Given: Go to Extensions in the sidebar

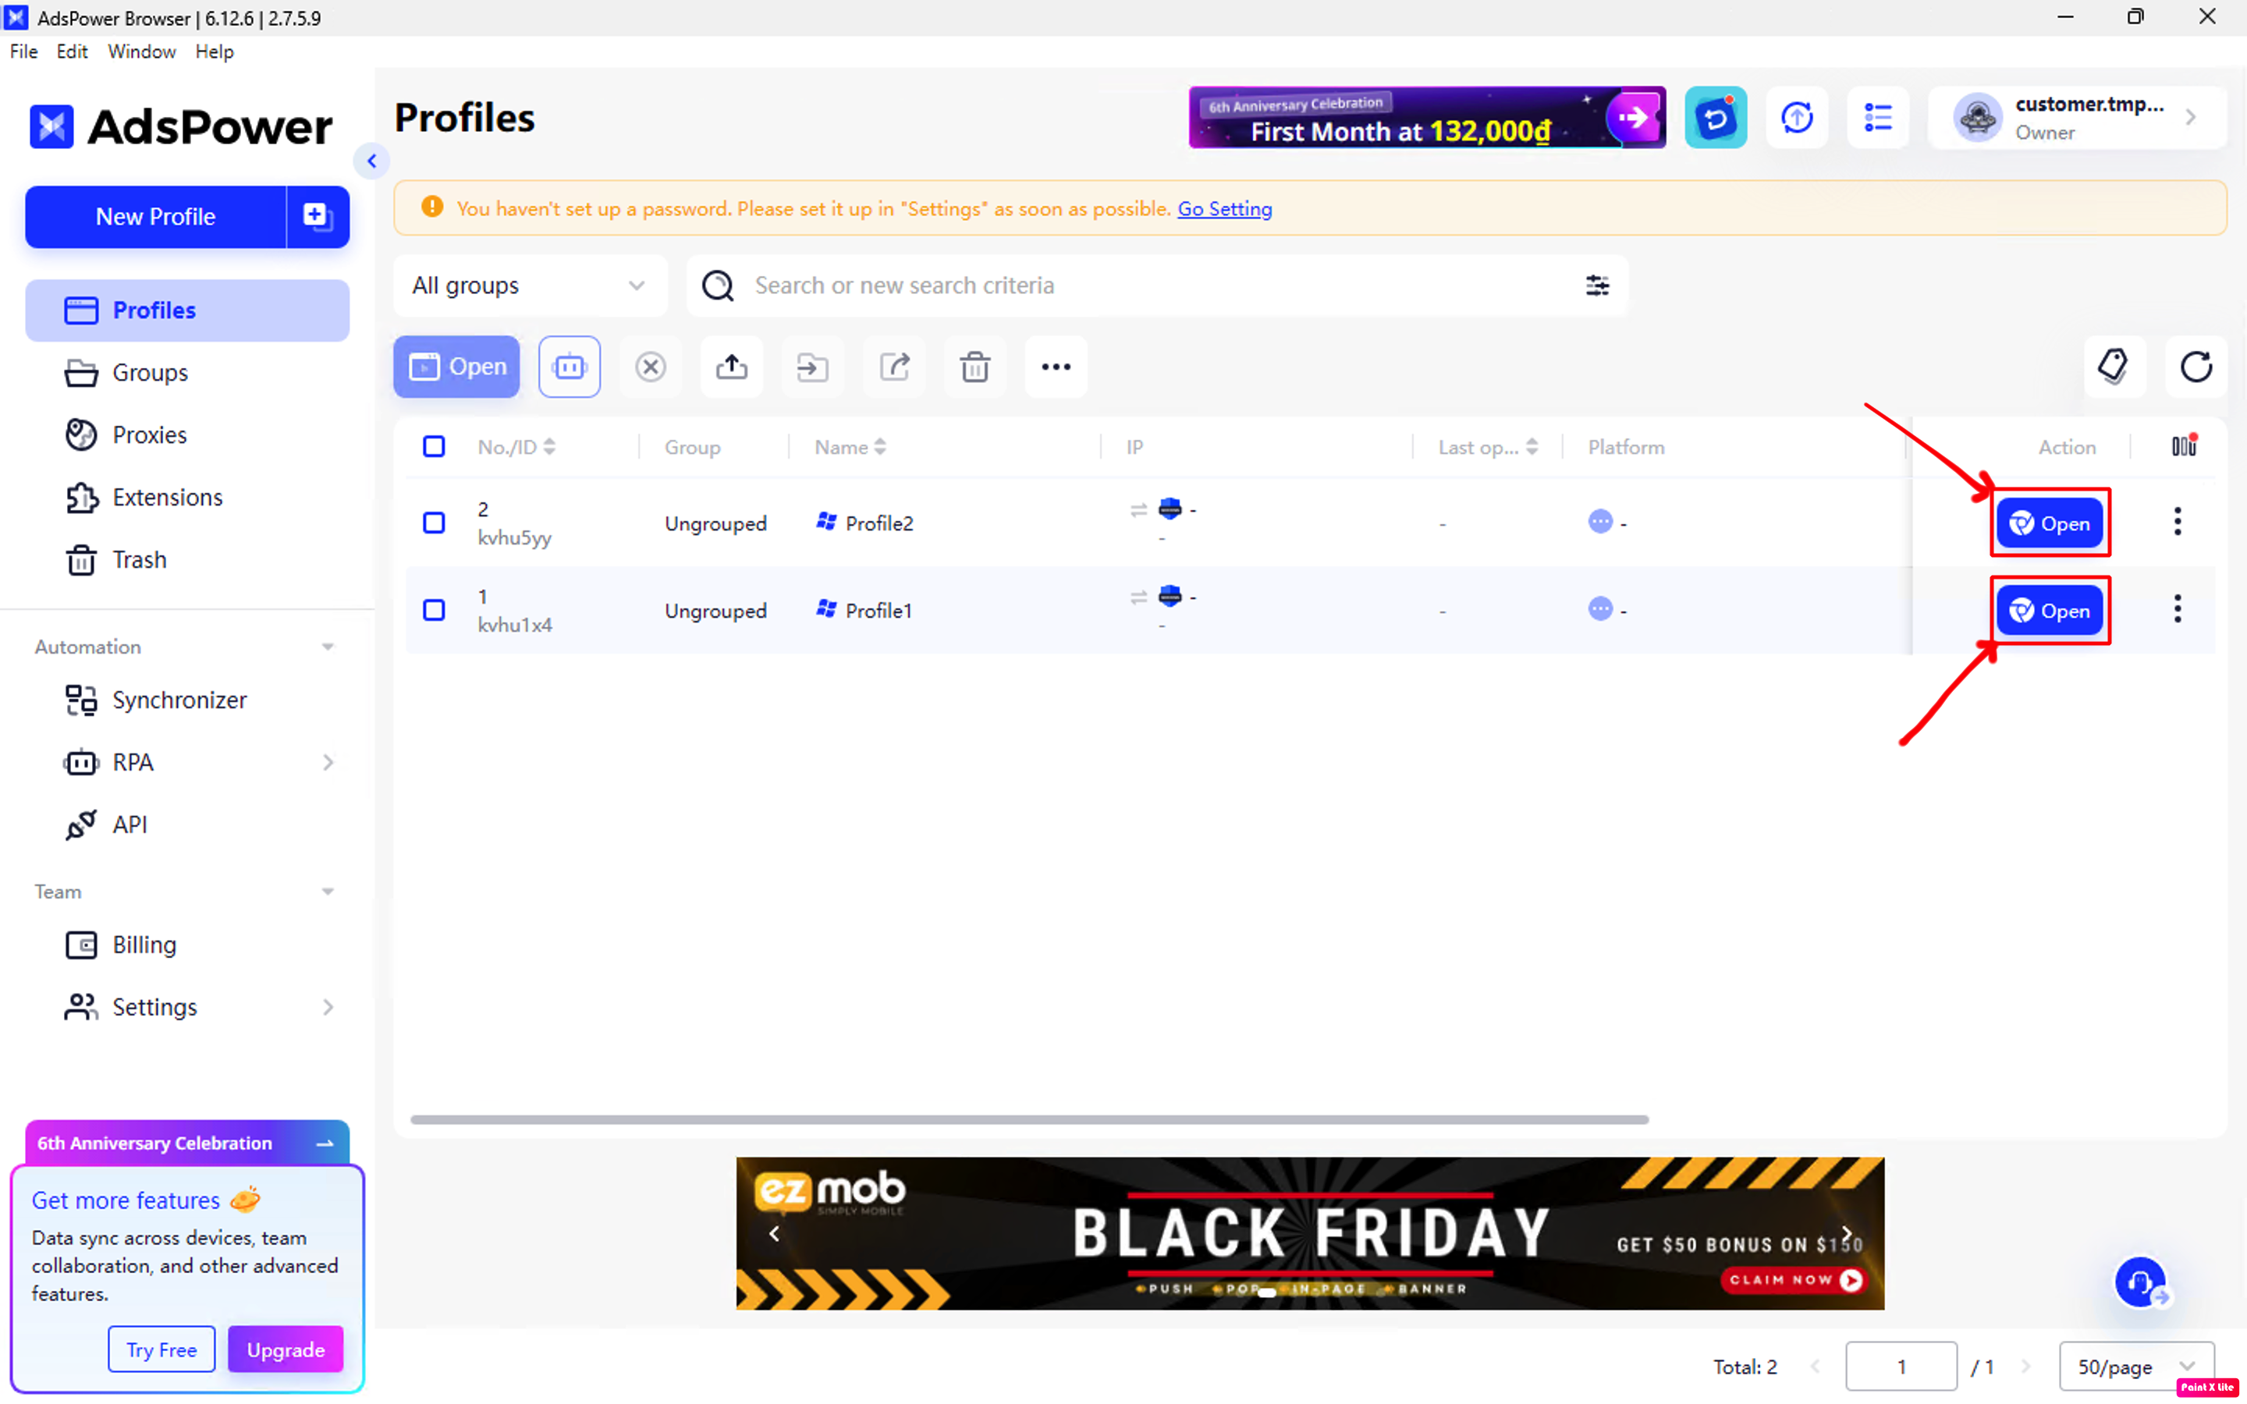Looking at the screenshot, I should tap(186, 497).
